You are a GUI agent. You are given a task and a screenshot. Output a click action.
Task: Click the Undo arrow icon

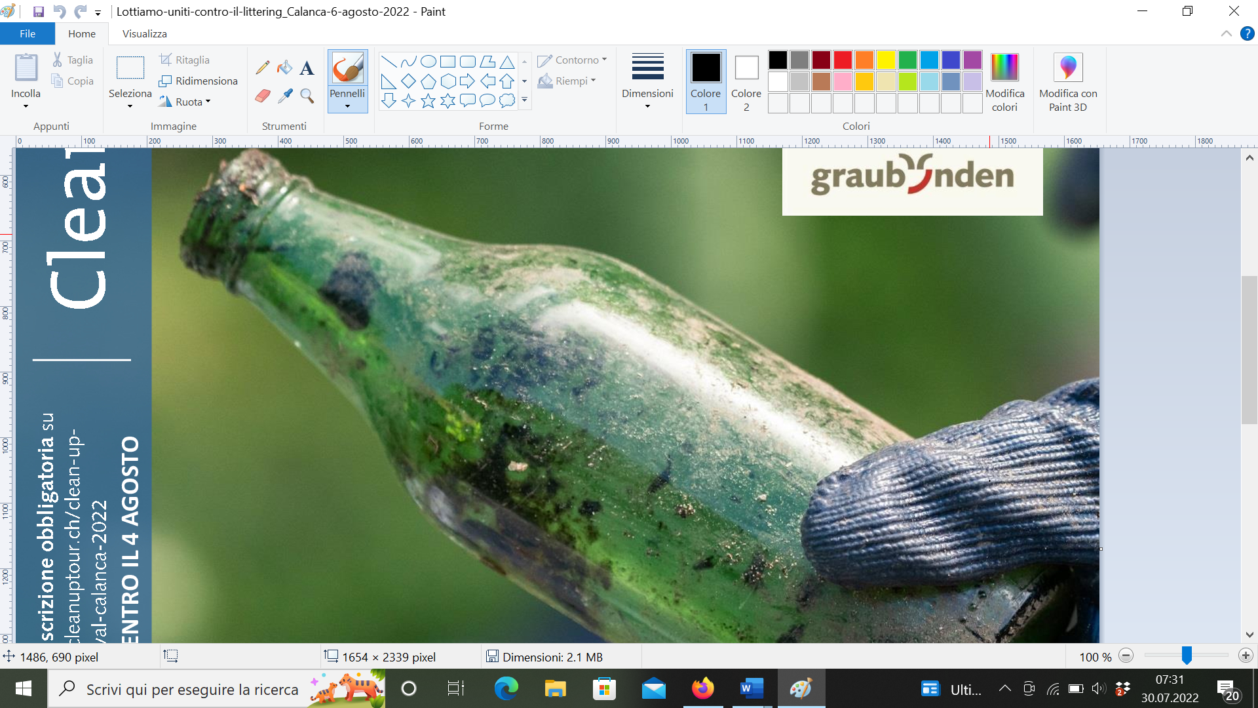(x=59, y=12)
